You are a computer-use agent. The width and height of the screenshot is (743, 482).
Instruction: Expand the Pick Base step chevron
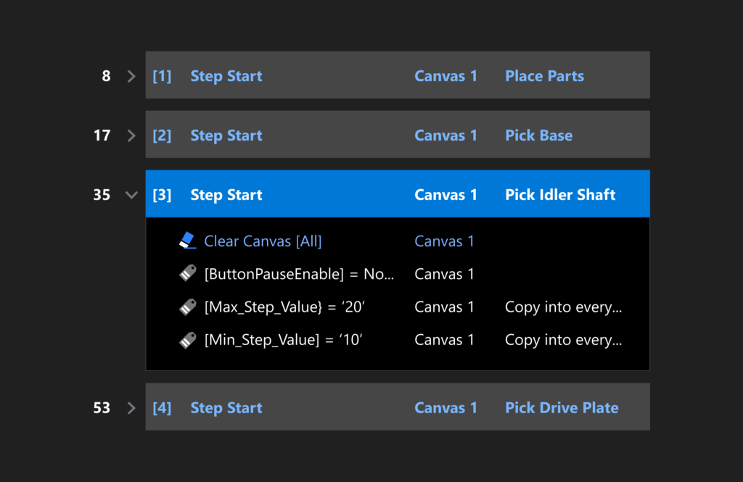pyautogui.click(x=131, y=136)
